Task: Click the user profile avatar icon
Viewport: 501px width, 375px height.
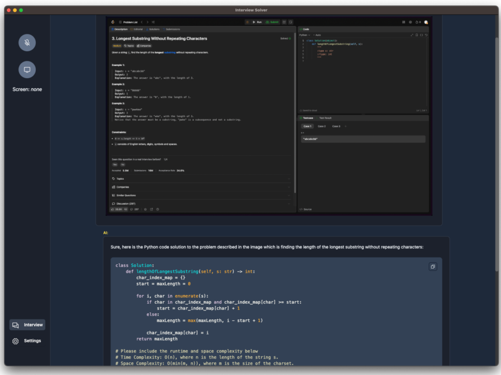Action: [426, 22]
